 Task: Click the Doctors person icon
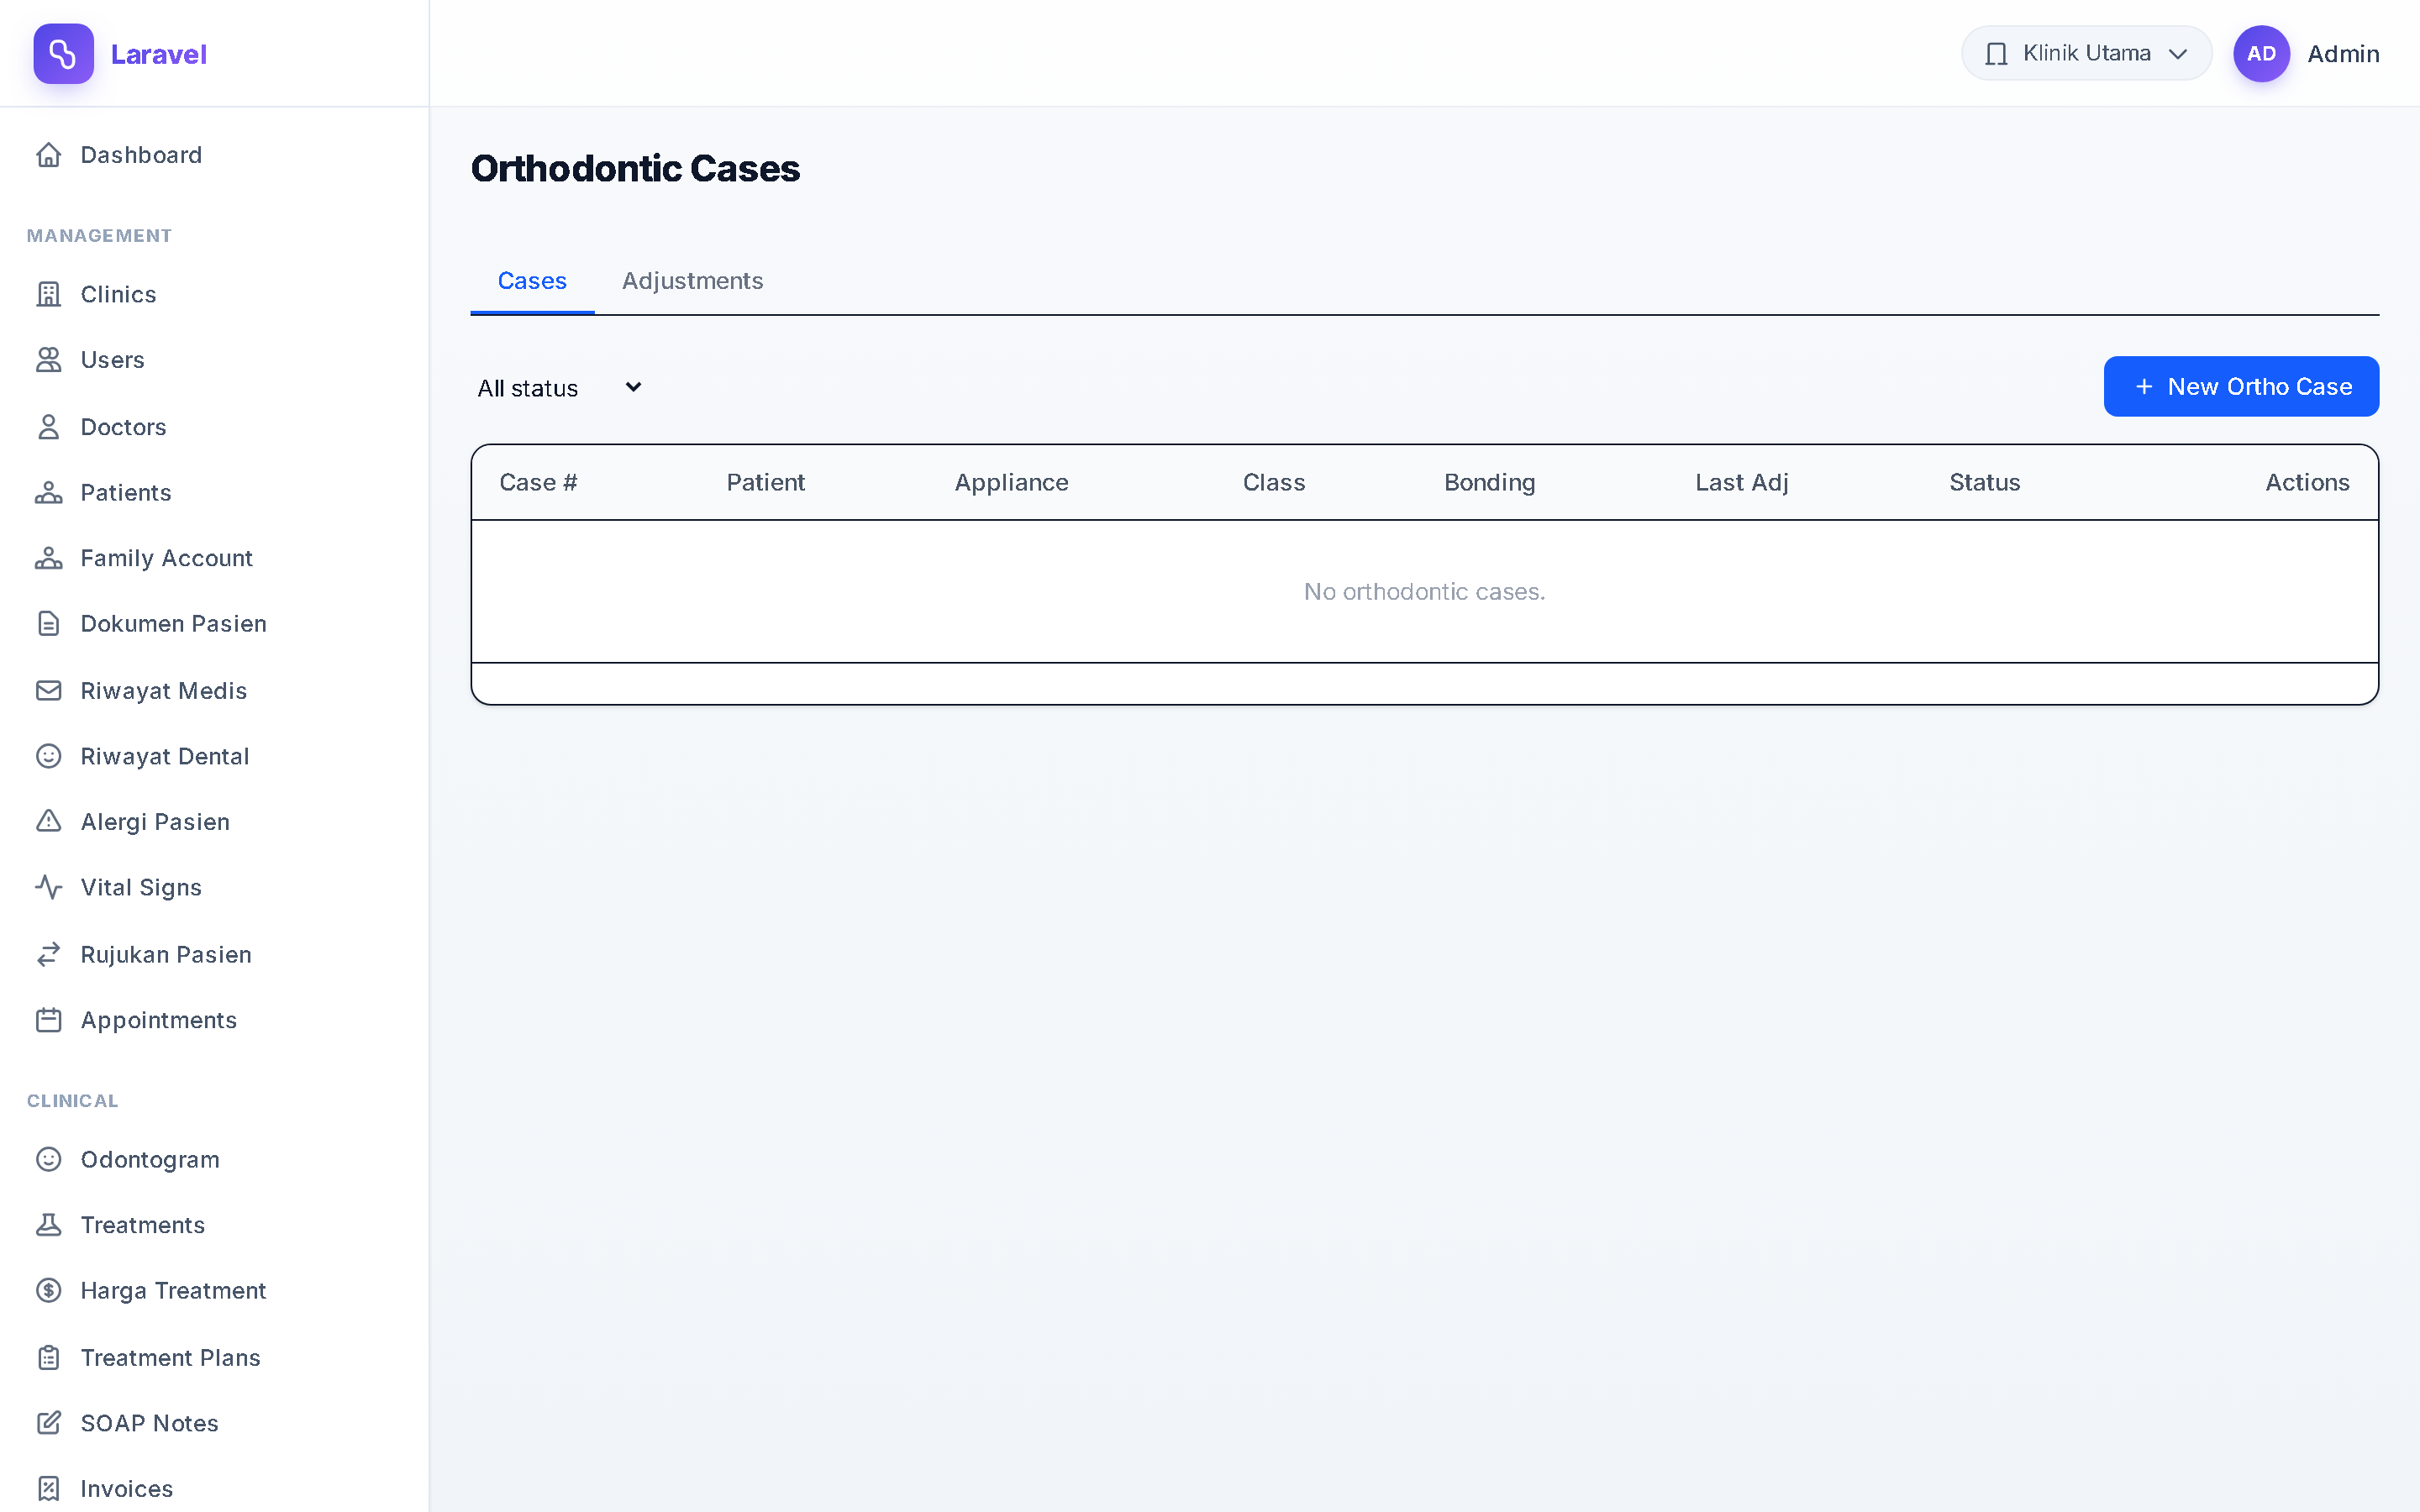pos(49,427)
